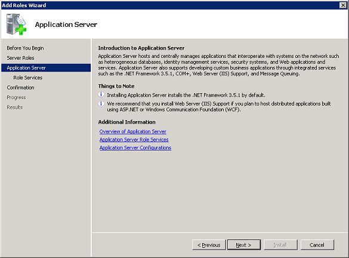Viewport: 349px width, 258px height.
Task: Click the Introduction to Application Server heading
Action: click(141, 48)
